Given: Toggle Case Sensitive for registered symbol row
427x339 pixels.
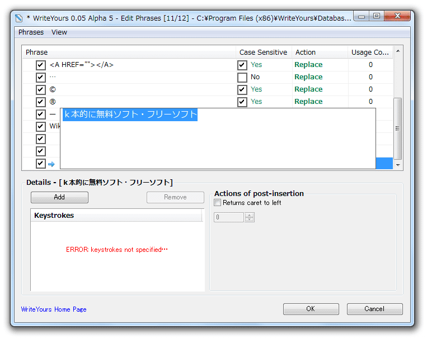Looking at the screenshot, I should 242,102.
